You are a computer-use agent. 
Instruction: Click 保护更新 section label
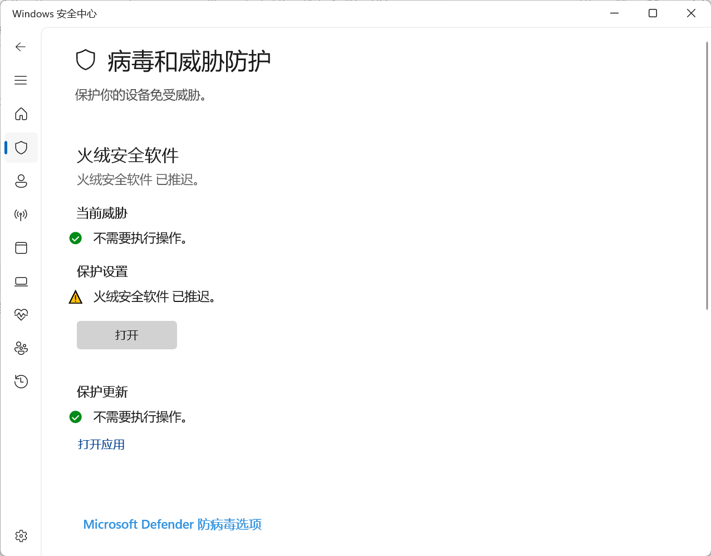102,392
